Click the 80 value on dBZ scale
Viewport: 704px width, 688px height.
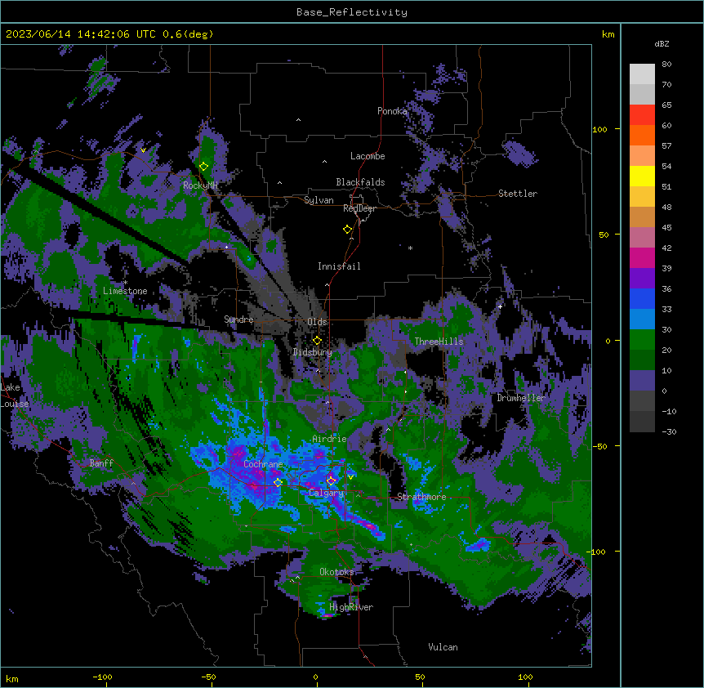[666, 65]
